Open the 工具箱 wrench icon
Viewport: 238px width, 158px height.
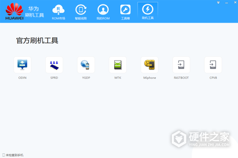pos(125,10)
